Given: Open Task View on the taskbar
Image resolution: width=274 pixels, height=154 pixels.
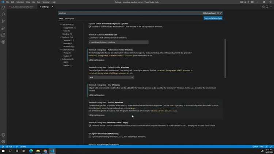Looking at the screenshot, I should (24, 151).
